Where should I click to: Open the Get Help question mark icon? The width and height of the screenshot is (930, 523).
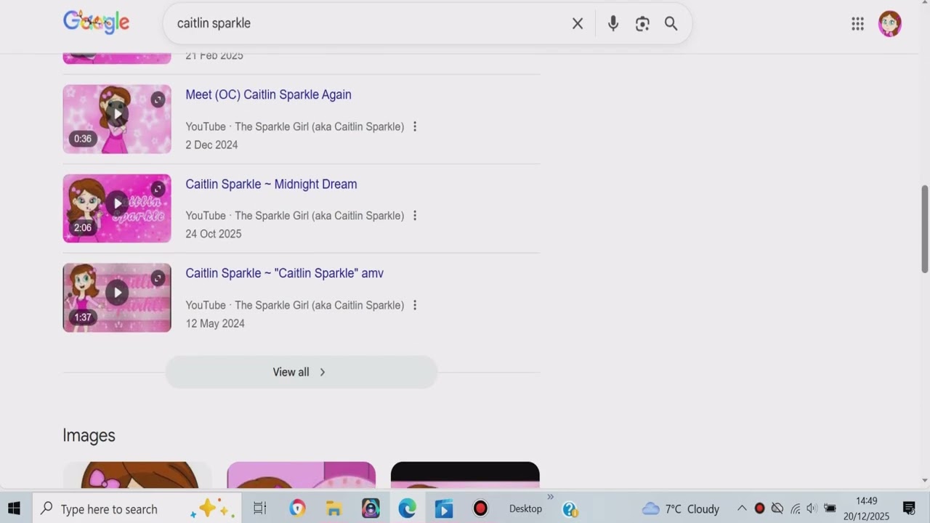(570, 509)
